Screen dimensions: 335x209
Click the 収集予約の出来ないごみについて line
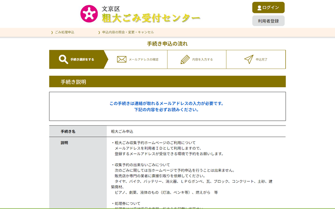(140, 165)
